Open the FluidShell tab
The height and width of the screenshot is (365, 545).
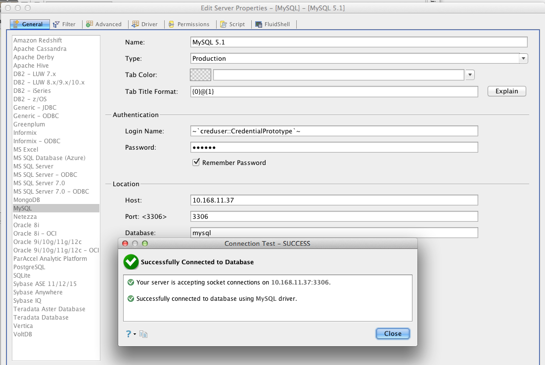tap(272, 24)
